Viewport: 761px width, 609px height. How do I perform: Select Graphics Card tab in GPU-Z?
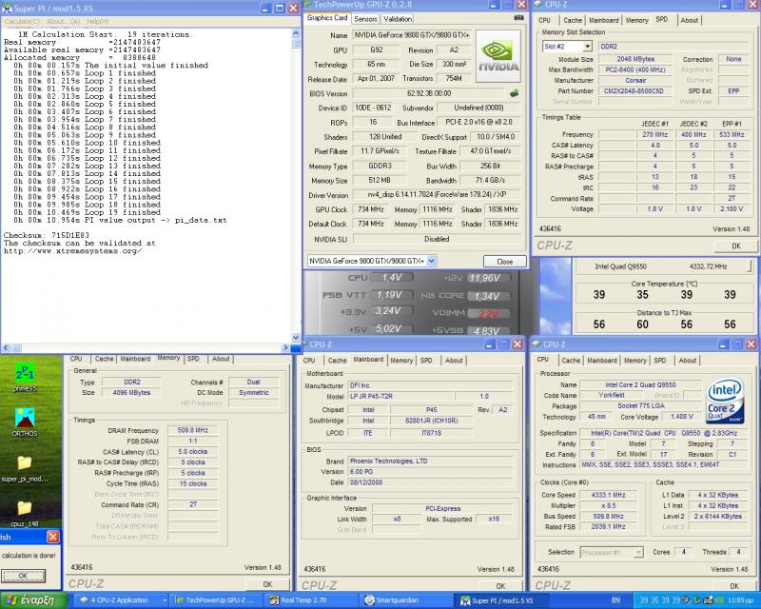click(327, 18)
